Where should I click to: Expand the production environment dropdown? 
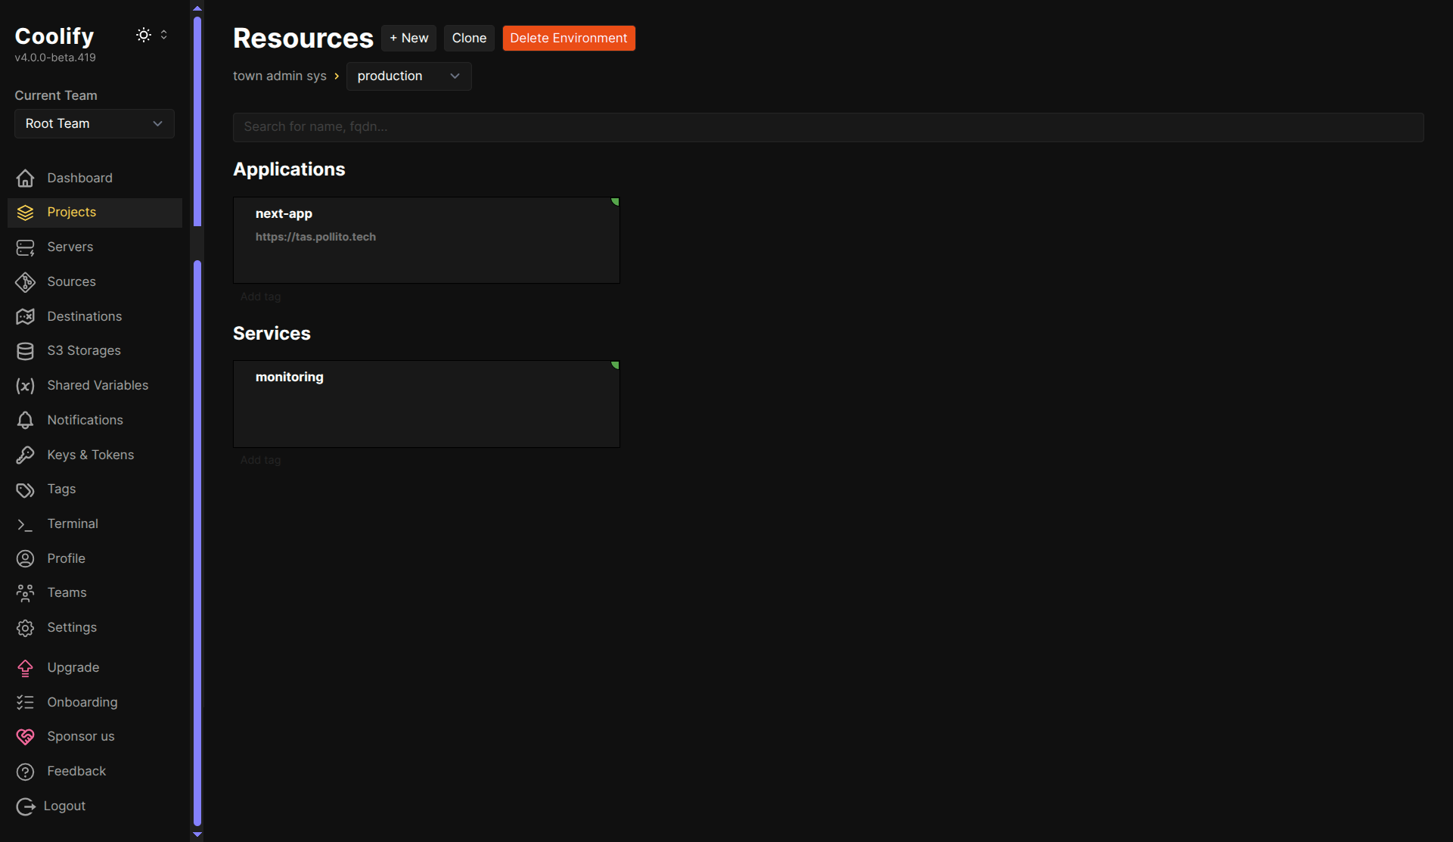408,76
